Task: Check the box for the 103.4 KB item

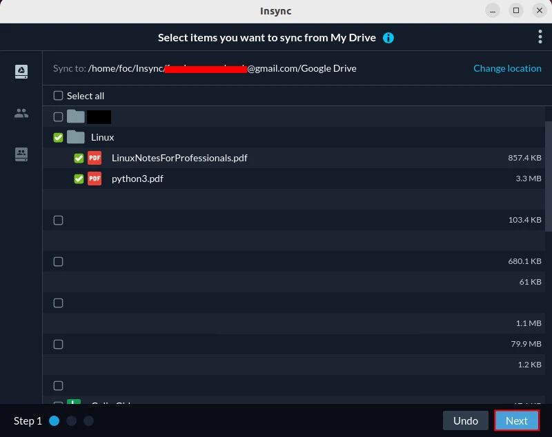Action: coord(59,220)
